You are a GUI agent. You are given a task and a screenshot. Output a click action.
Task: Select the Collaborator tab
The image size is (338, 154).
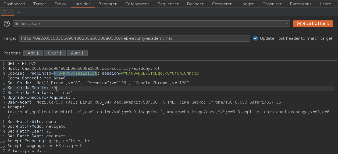tap(137, 4)
